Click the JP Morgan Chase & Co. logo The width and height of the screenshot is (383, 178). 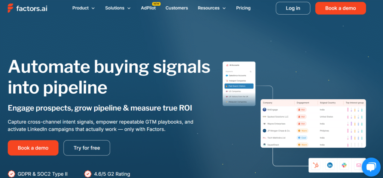point(264,131)
